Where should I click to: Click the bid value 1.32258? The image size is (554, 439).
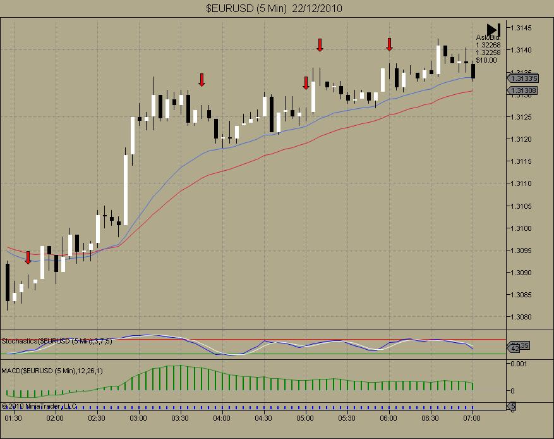pos(488,53)
